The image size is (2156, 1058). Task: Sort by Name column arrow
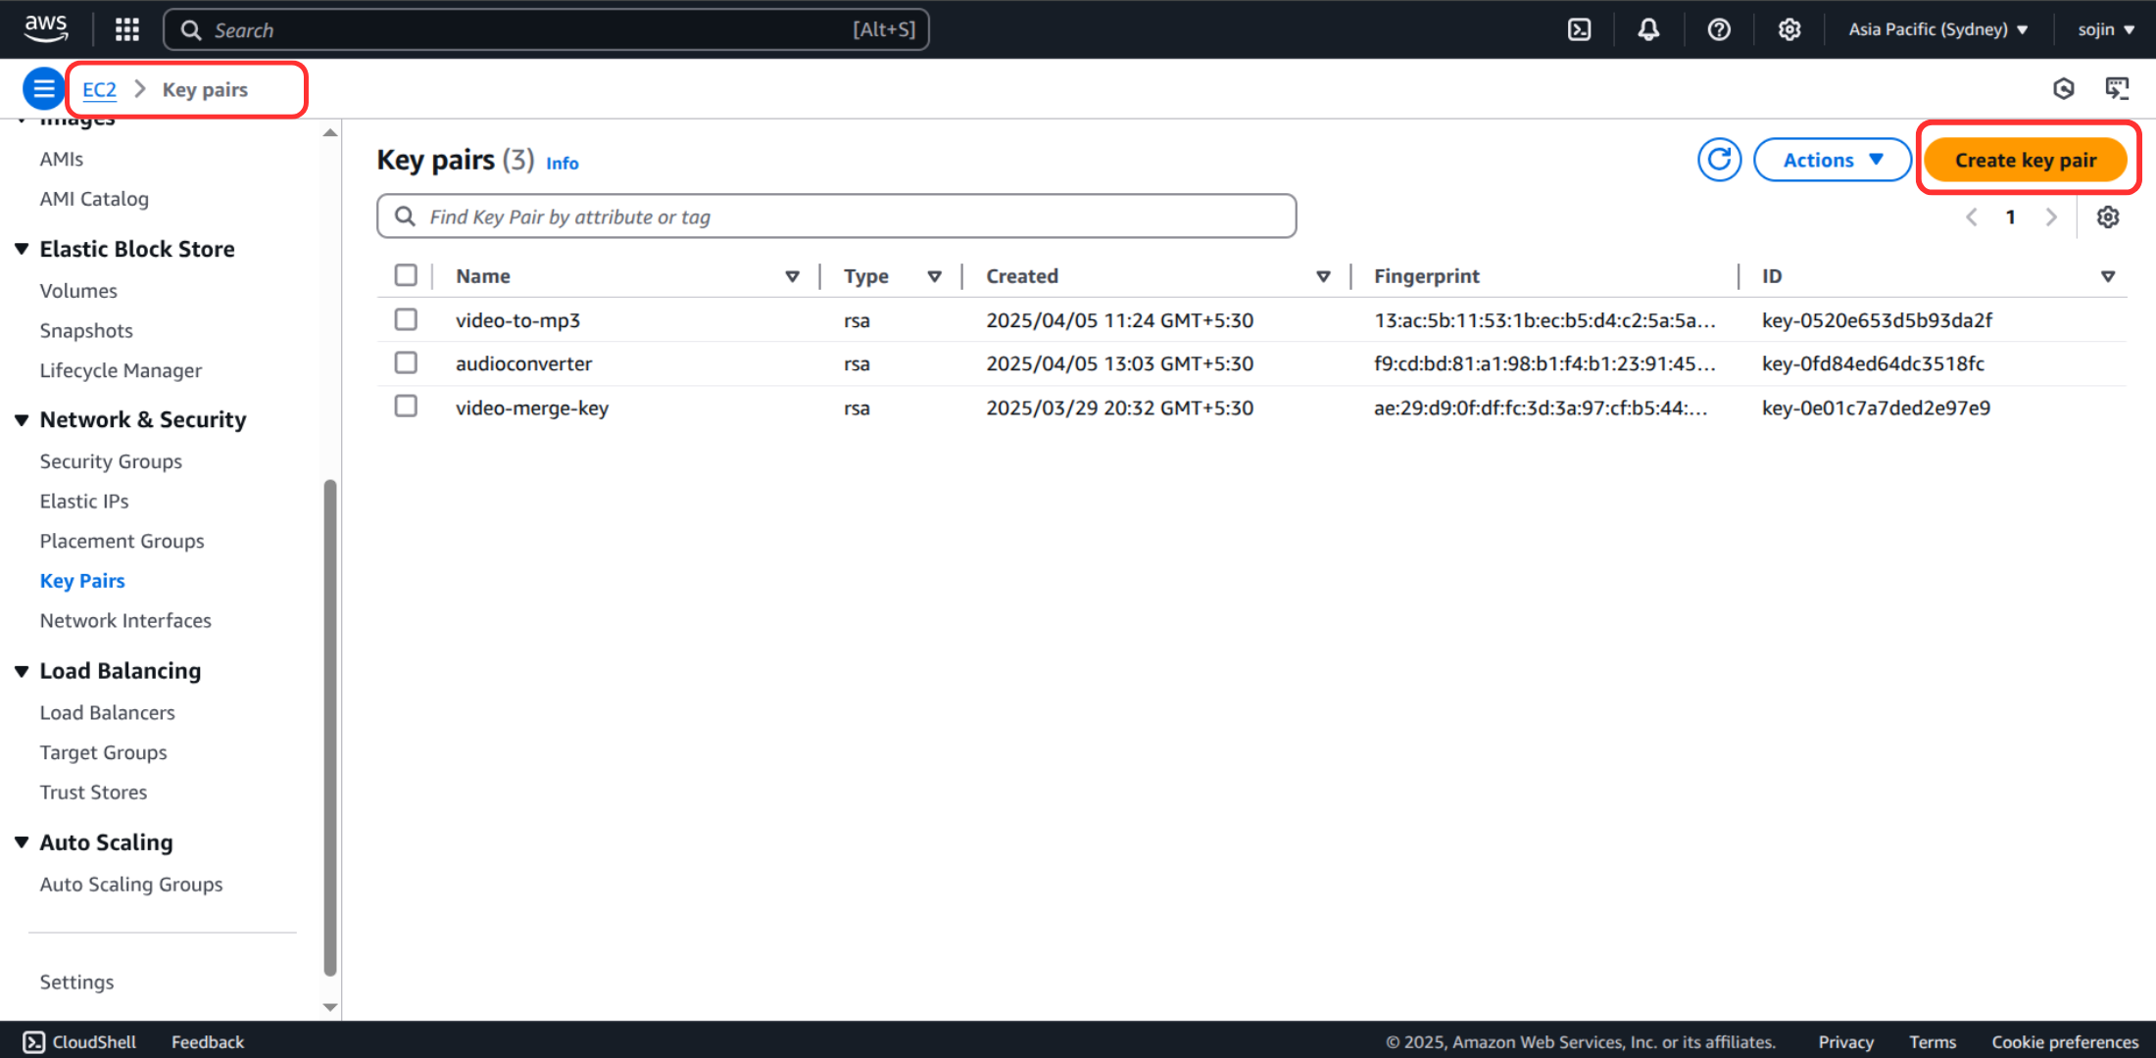click(792, 276)
